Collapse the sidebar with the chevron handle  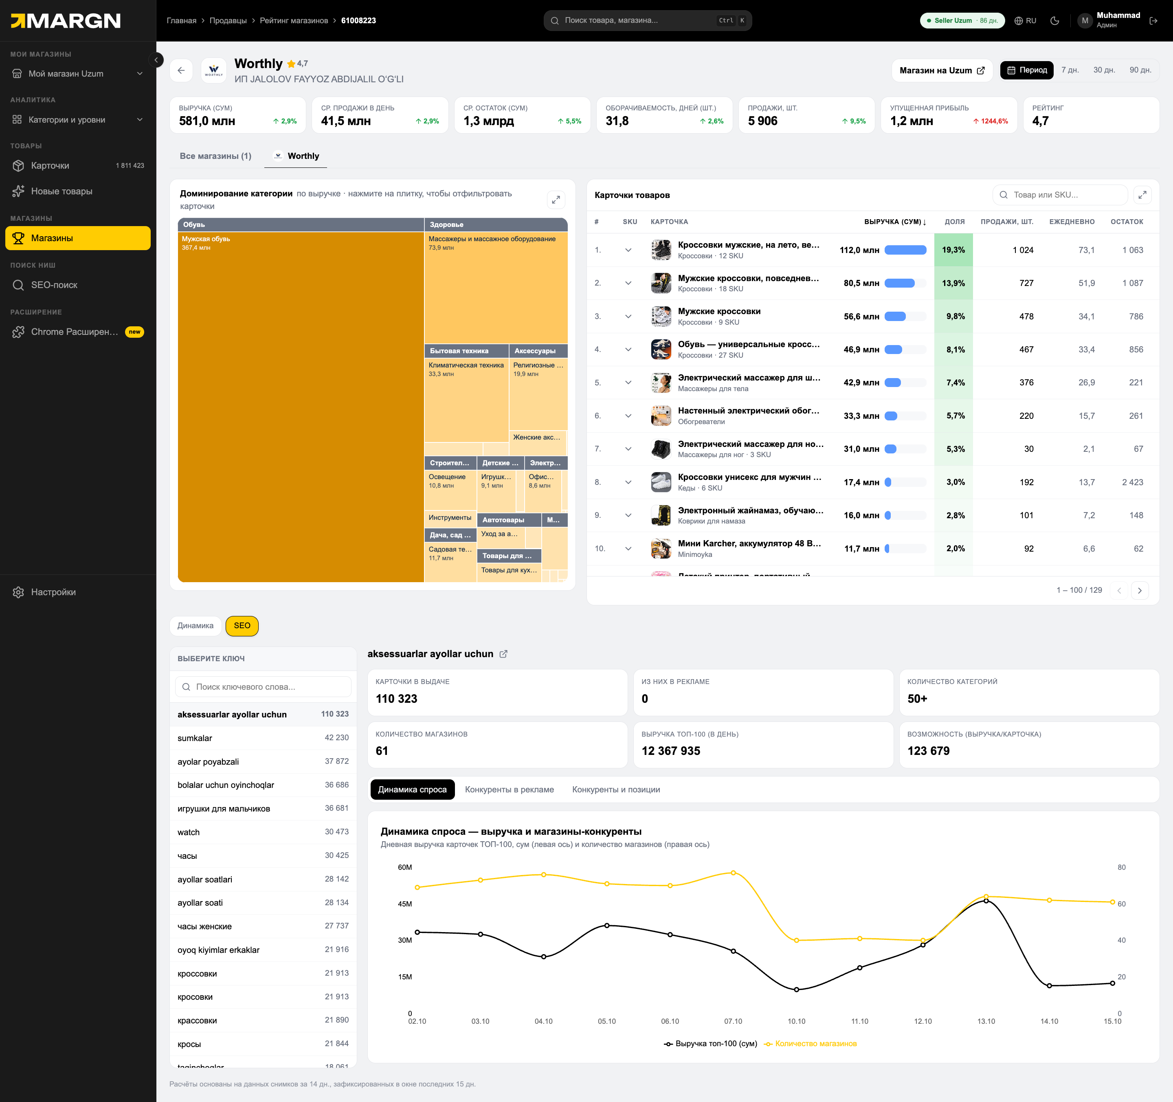click(156, 59)
